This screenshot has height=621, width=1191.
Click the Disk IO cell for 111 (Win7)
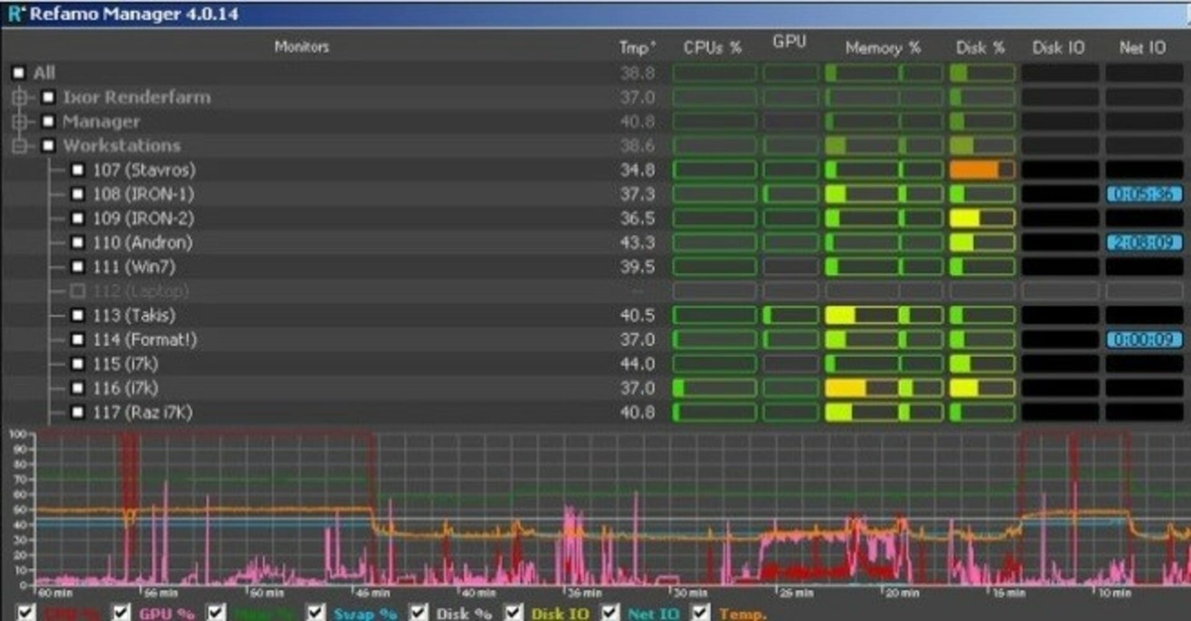tap(1059, 266)
